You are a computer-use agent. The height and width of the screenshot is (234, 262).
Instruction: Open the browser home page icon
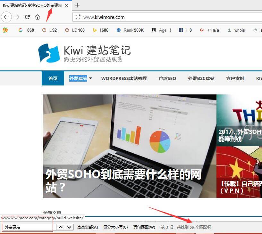[x=38, y=17]
